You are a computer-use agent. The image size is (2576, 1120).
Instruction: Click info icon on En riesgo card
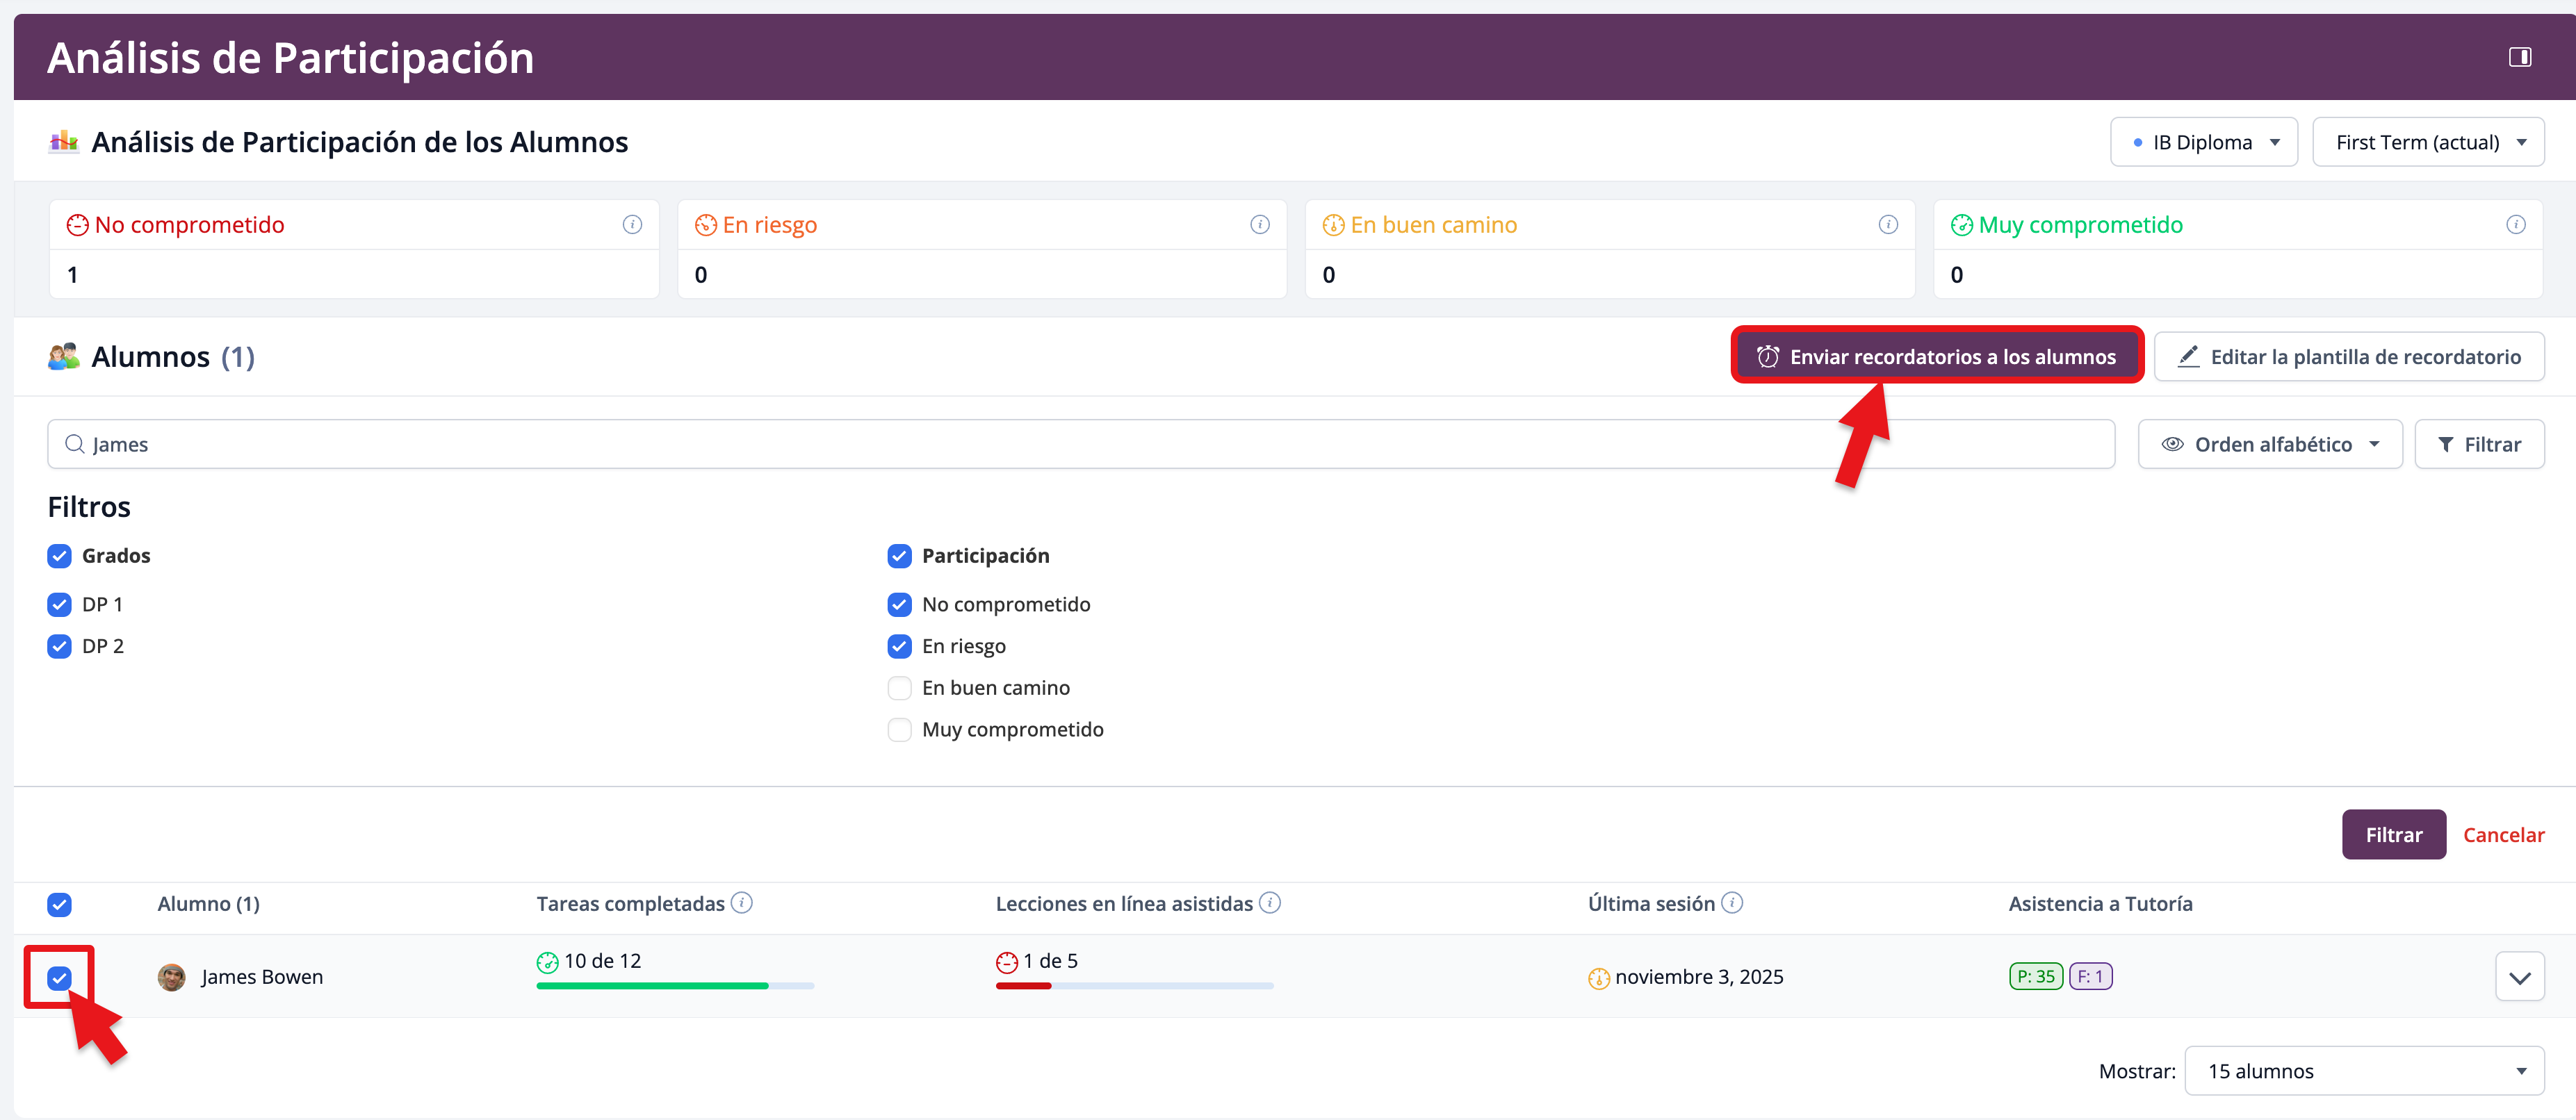tap(1259, 224)
